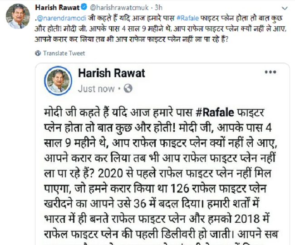This screenshot has width=295, height=245.
Task: Click the number 126 in the embedded post text
Action: (179, 189)
